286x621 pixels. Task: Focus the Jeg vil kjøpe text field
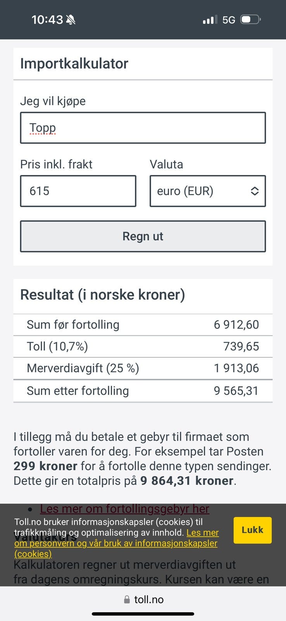click(x=143, y=128)
